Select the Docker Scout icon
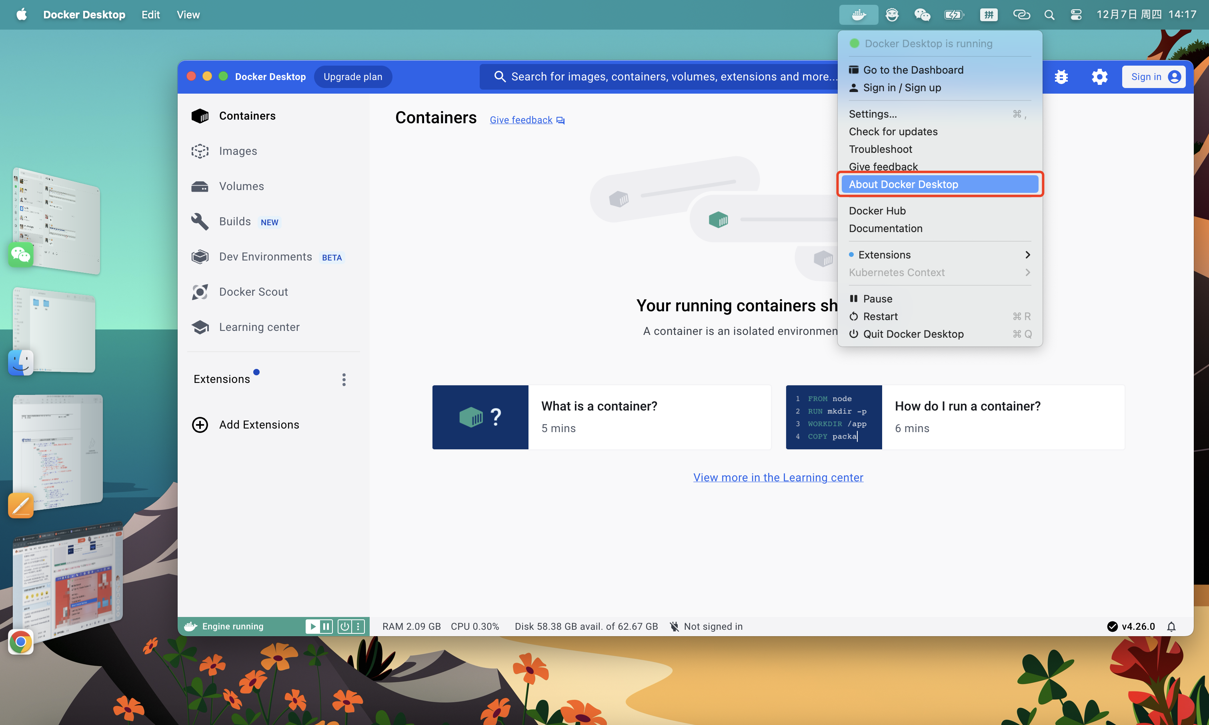This screenshot has height=725, width=1209. pyautogui.click(x=200, y=291)
